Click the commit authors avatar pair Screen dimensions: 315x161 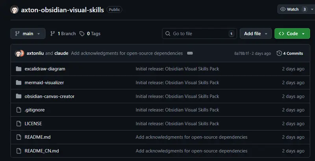click(19, 53)
